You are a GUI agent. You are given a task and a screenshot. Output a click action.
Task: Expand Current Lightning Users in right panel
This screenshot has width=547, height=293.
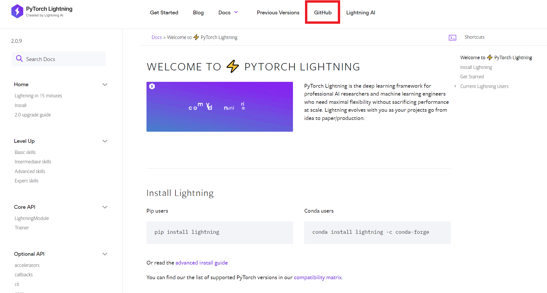tap(455, 86)
